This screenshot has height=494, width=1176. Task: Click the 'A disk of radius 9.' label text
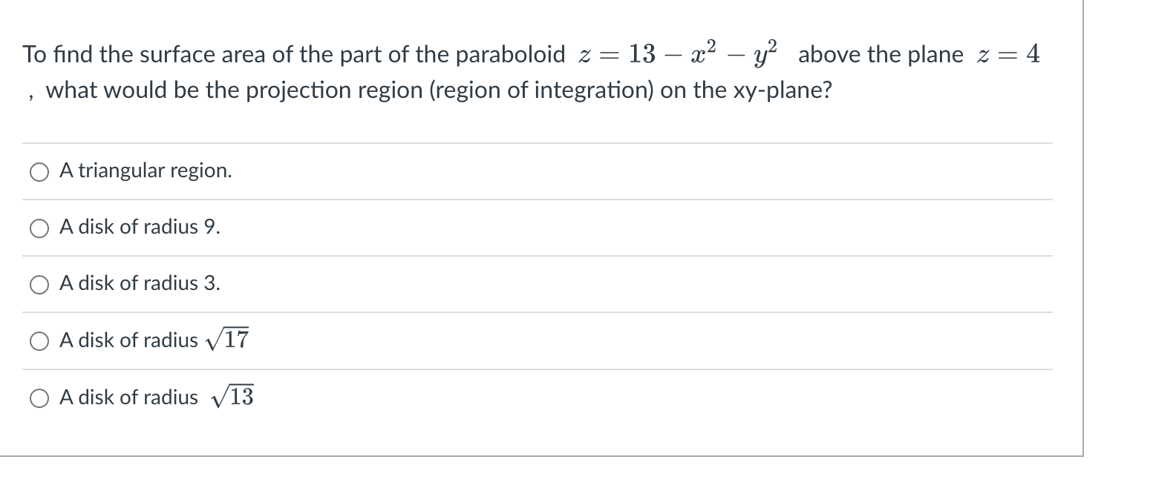point(140,227)
